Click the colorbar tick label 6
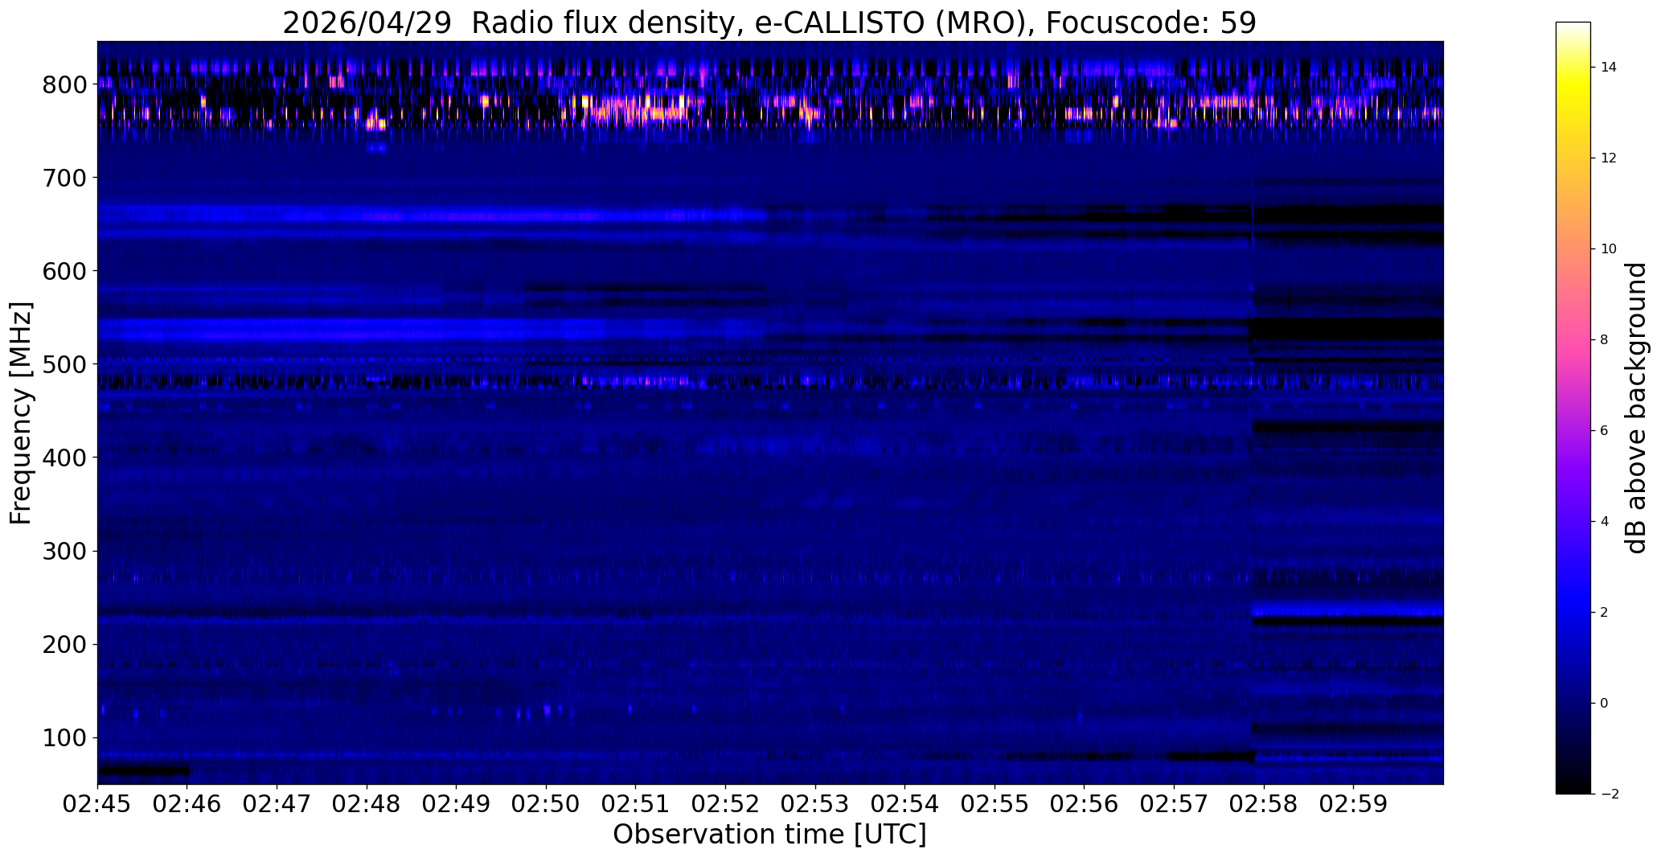1661x858 pixels. point(1605,431)
